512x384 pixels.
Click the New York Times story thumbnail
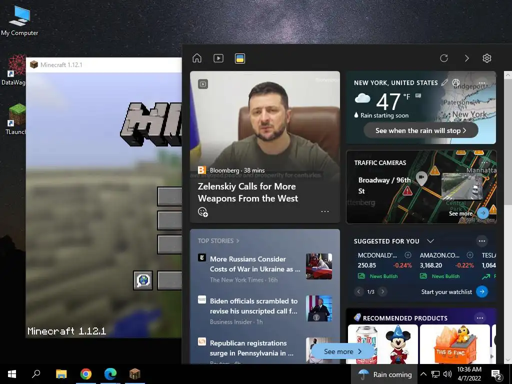(x=319, y=266)
